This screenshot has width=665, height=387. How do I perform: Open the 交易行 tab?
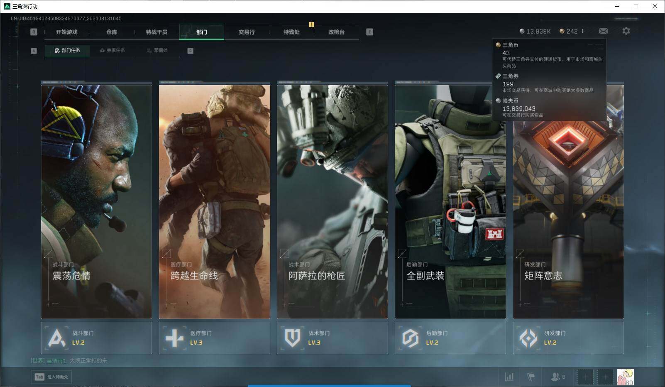247,32
